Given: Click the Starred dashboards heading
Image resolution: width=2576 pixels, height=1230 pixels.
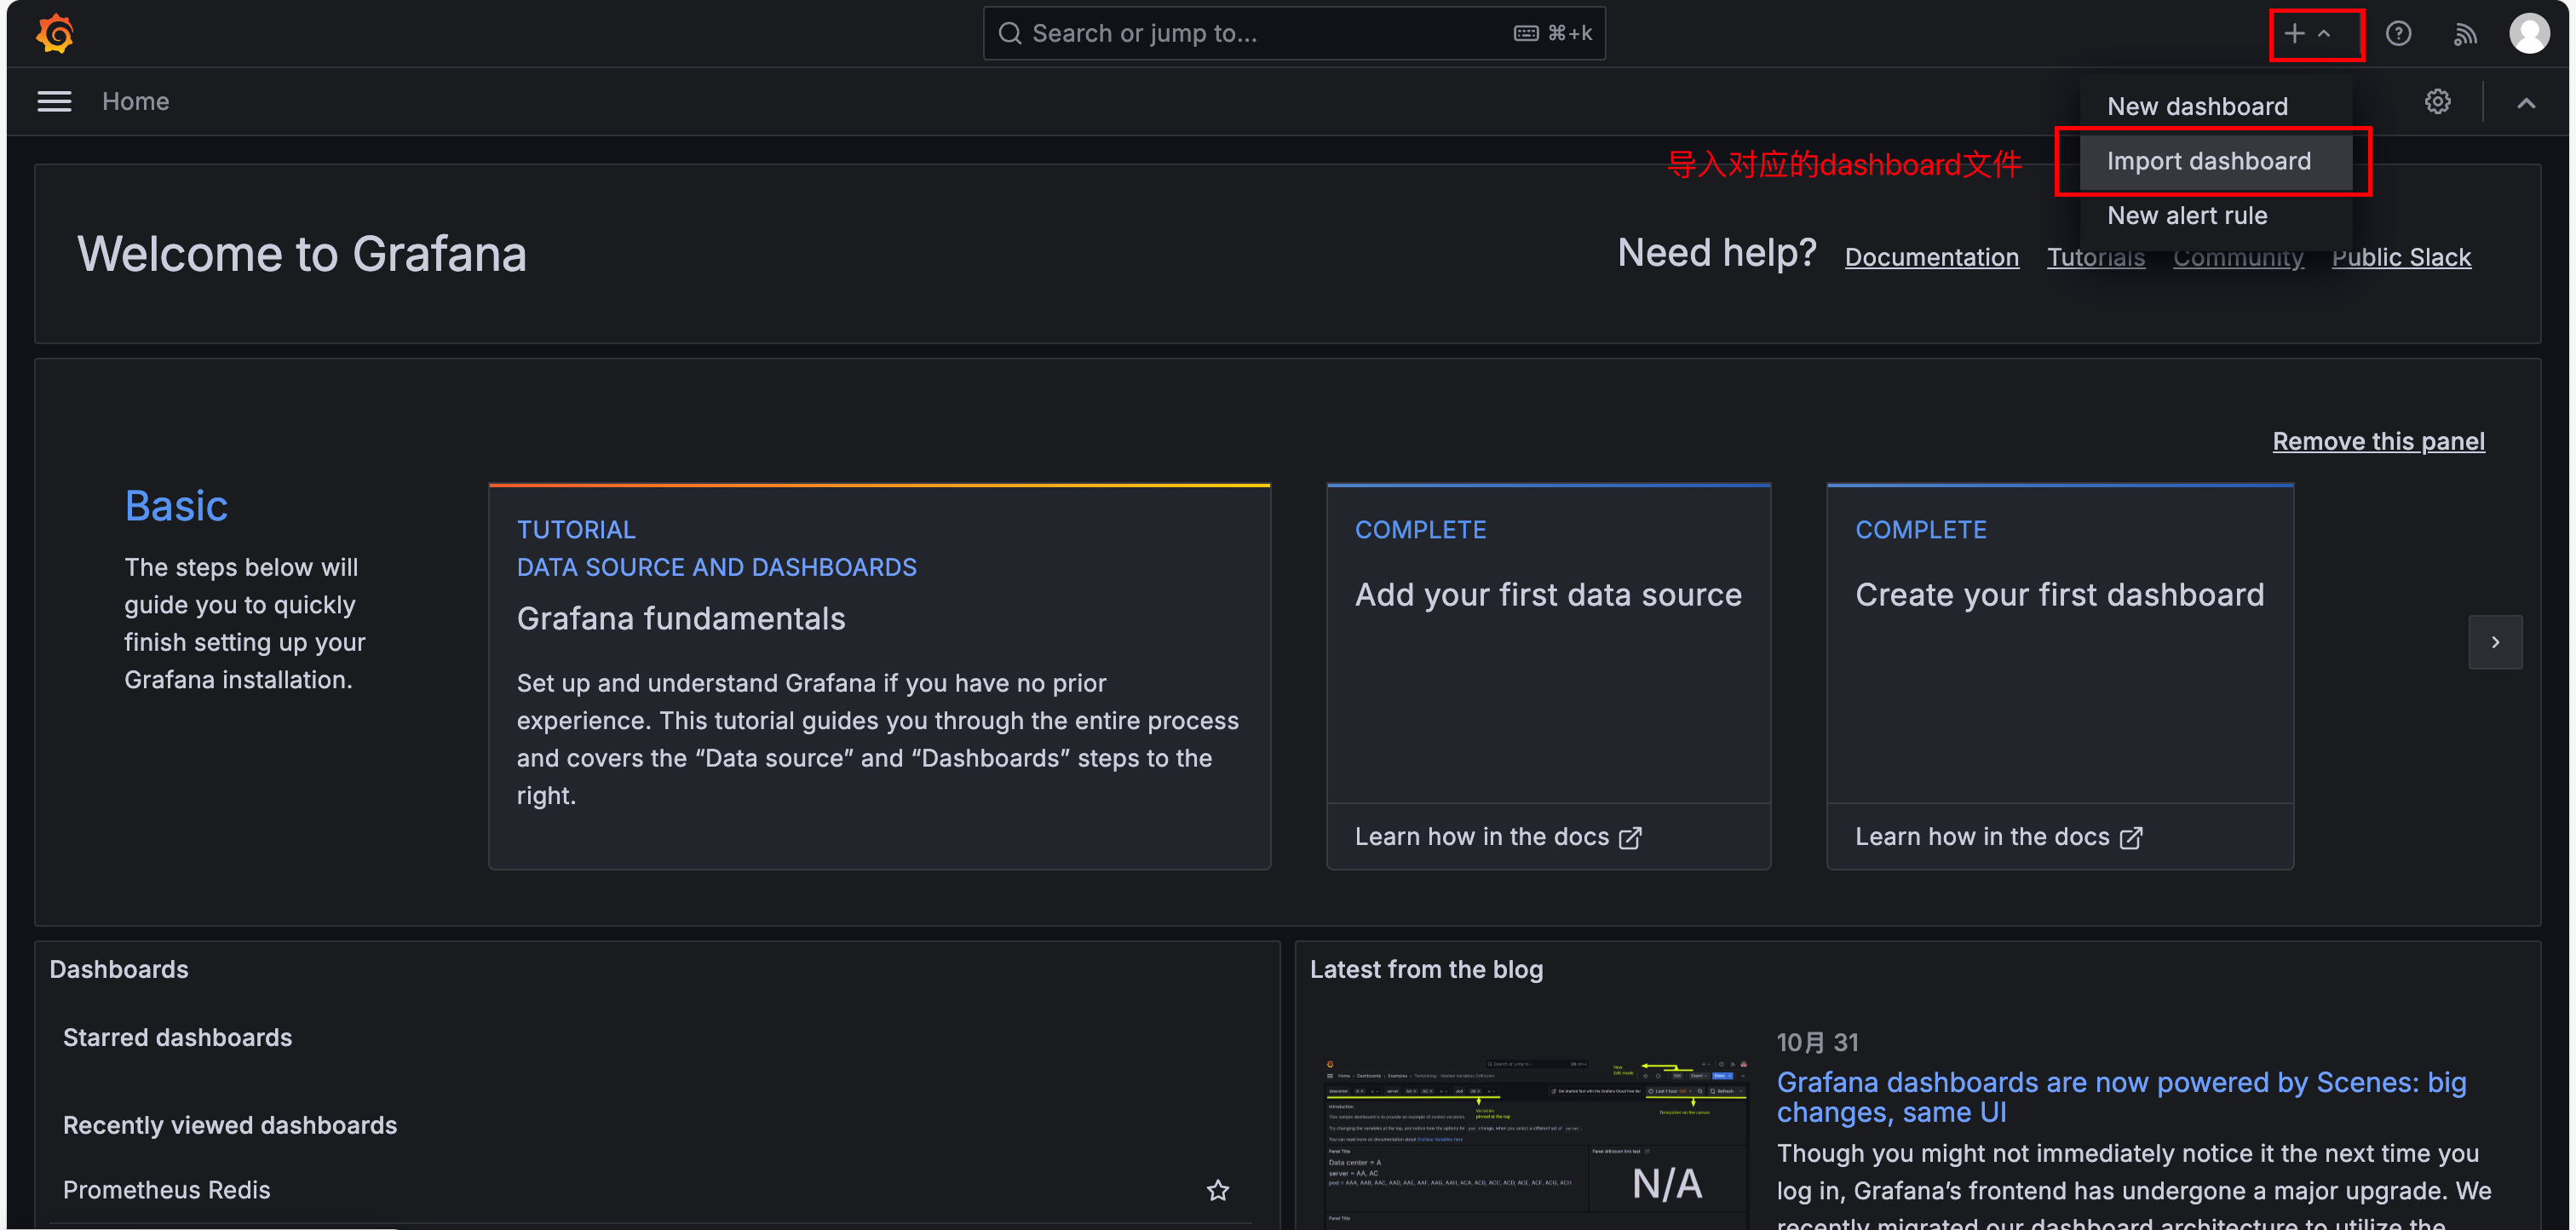Looking at the screenshot, I should [177, 1038].
